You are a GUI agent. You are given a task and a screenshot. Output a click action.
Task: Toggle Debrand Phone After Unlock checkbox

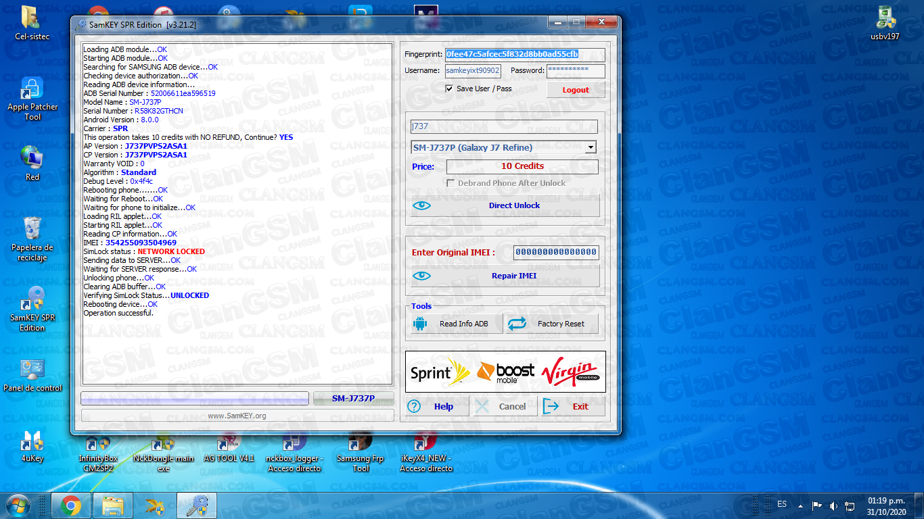[451, 183]
